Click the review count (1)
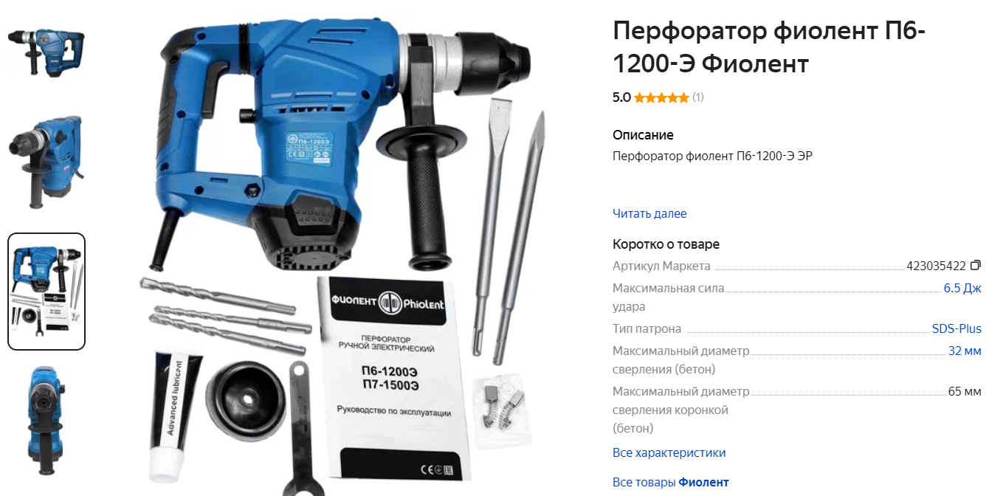The image size is (989, 496). 698,97
